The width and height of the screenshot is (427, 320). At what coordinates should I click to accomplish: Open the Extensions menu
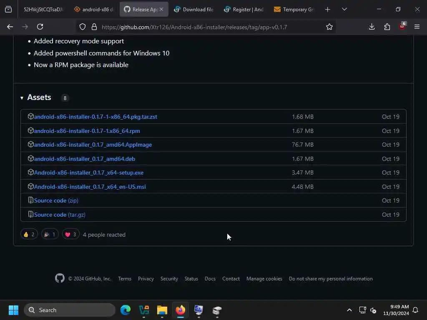tap(387, 27)
